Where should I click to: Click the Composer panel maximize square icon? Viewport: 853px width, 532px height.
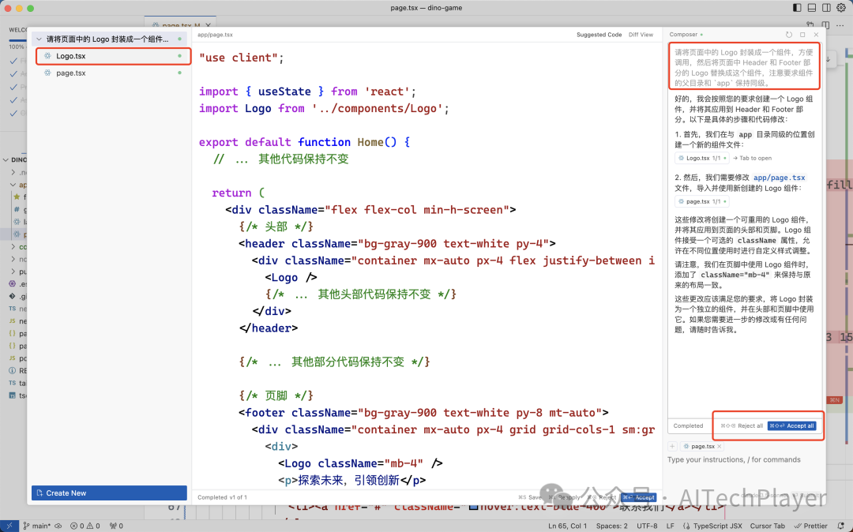click(802, 35)
